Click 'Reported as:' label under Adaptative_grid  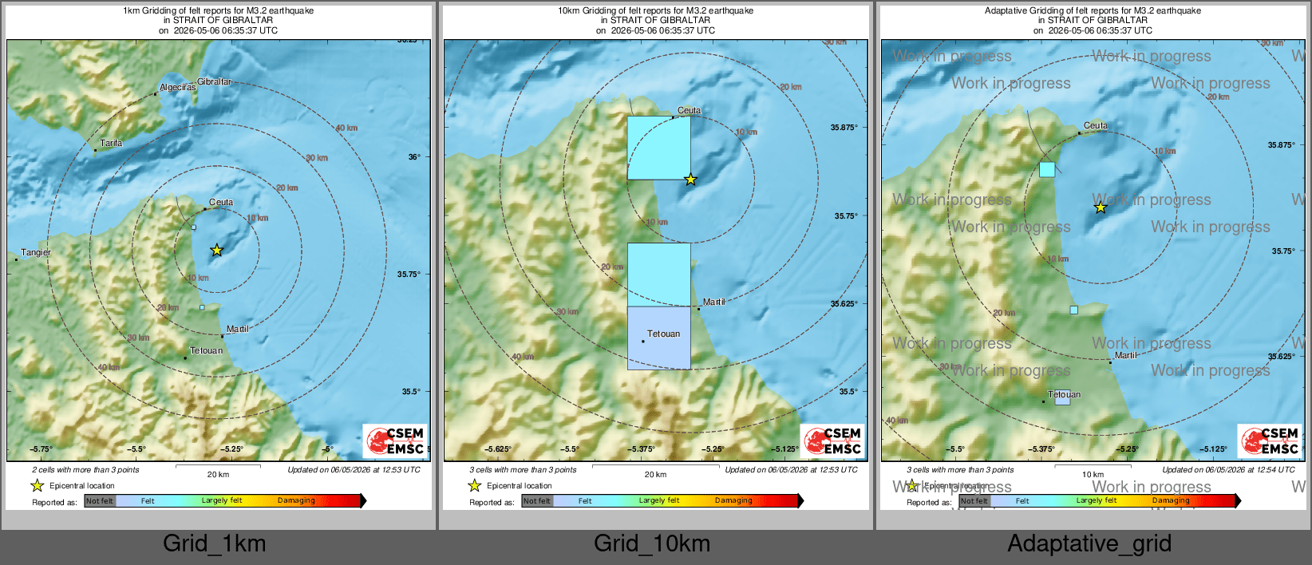coord(929,502)
